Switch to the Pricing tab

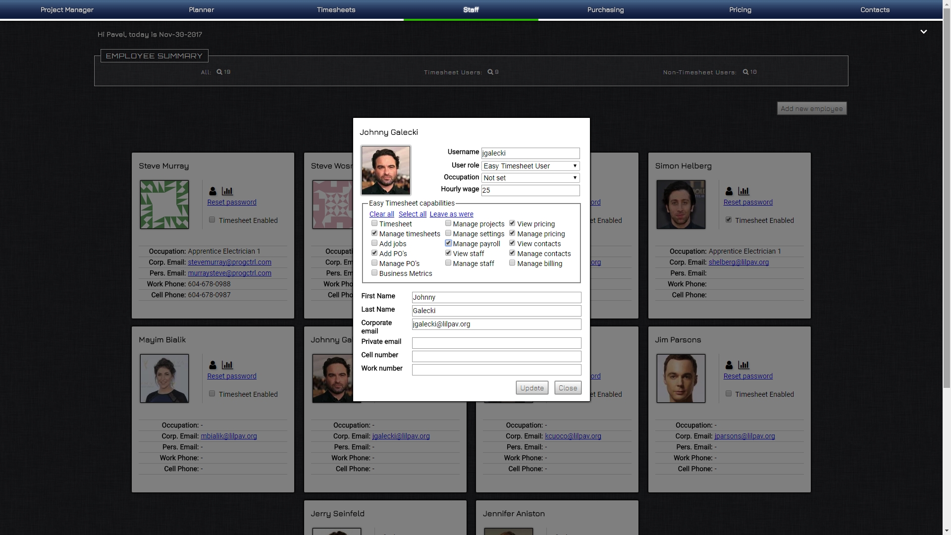pyautogui.click(x=740, y=10)
